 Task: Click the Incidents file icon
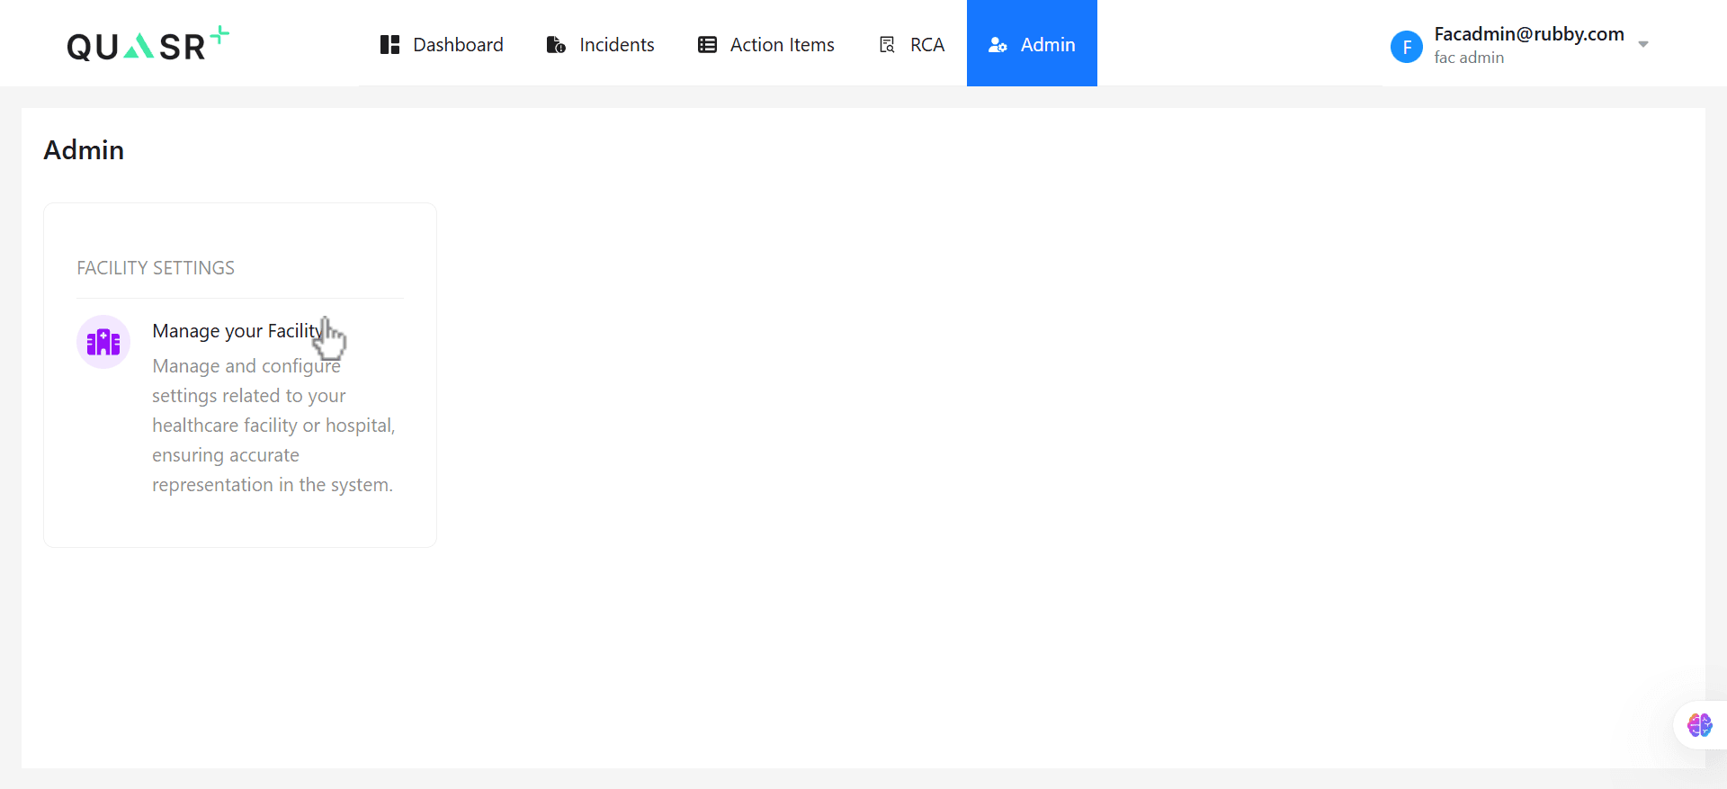click(x=556, y=45)
